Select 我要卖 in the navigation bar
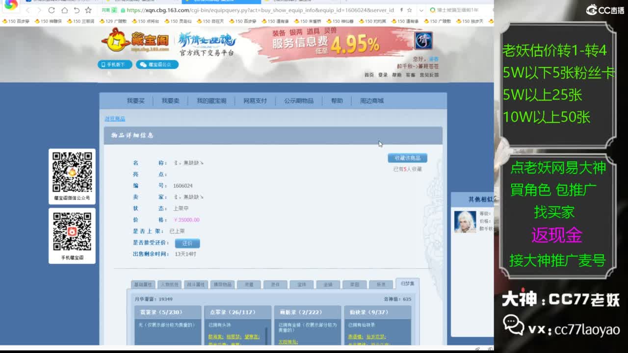 (171, 101)
